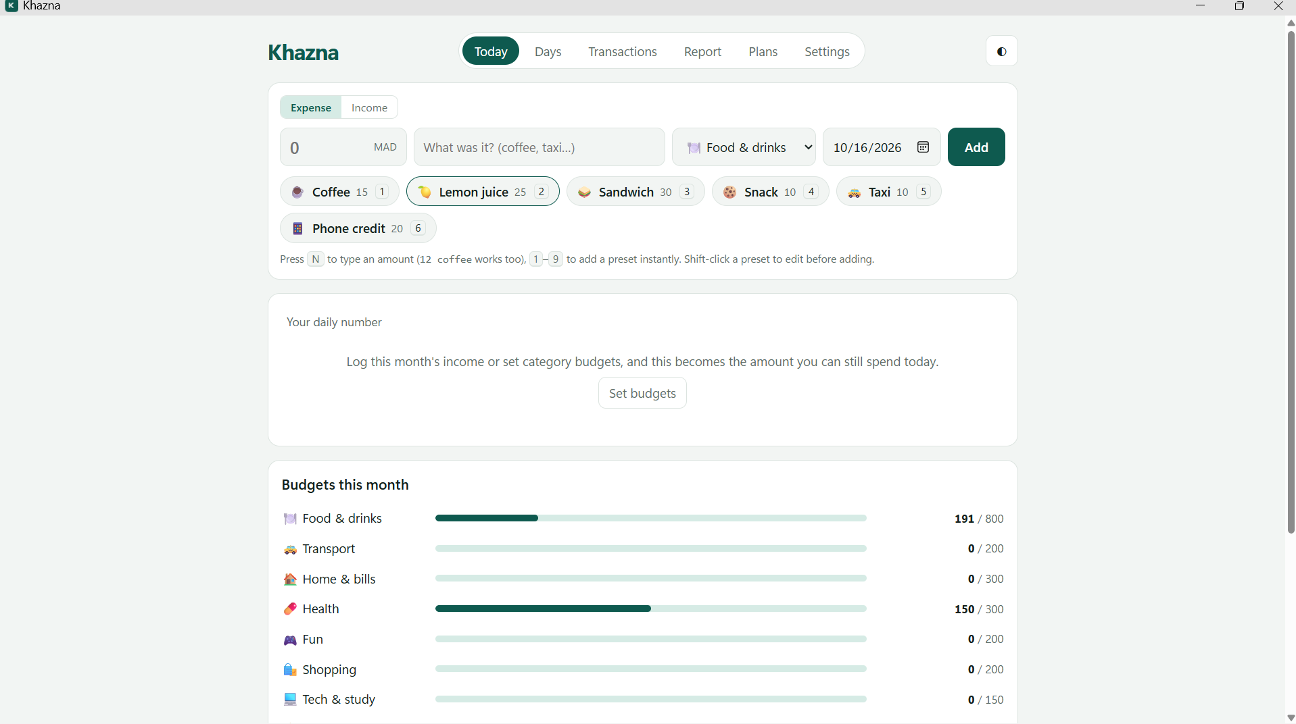Click the Snack preset cookie icon
This screenshot has height=724, width=1296.
[730, 192]
